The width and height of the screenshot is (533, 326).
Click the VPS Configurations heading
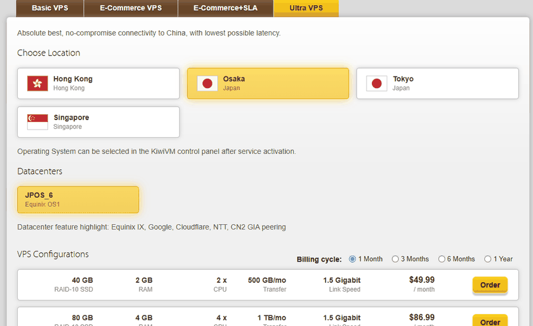(x=53, y=254)
